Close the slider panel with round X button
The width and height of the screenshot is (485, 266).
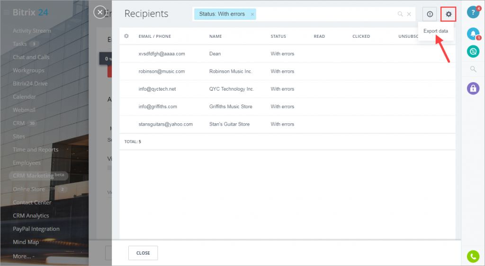click(100, 12)
